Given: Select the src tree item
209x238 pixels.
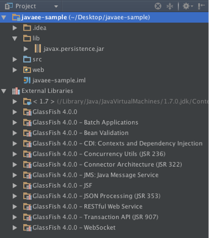Looking at the screenshot, I should tap(37, 60).
